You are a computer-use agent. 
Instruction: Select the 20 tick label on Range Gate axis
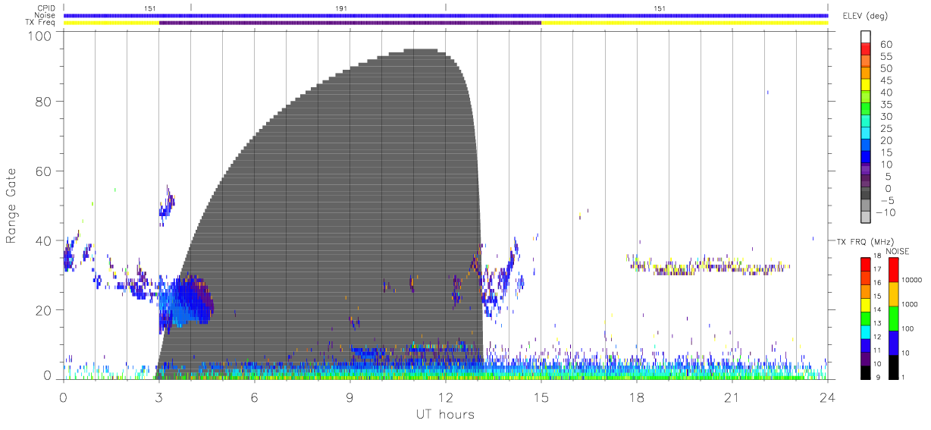tap(44, 310)
